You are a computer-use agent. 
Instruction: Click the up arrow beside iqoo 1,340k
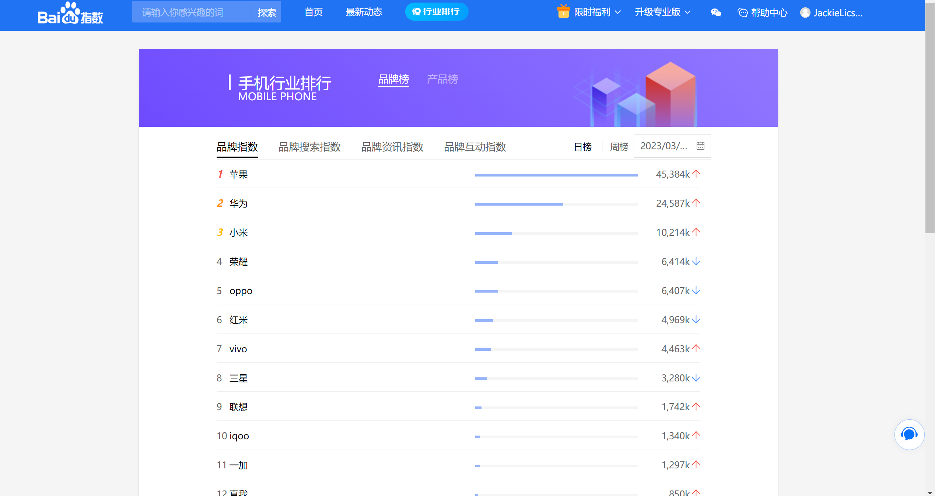coord(696,436)
